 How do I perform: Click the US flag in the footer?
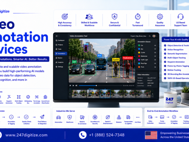click(151, 135)
